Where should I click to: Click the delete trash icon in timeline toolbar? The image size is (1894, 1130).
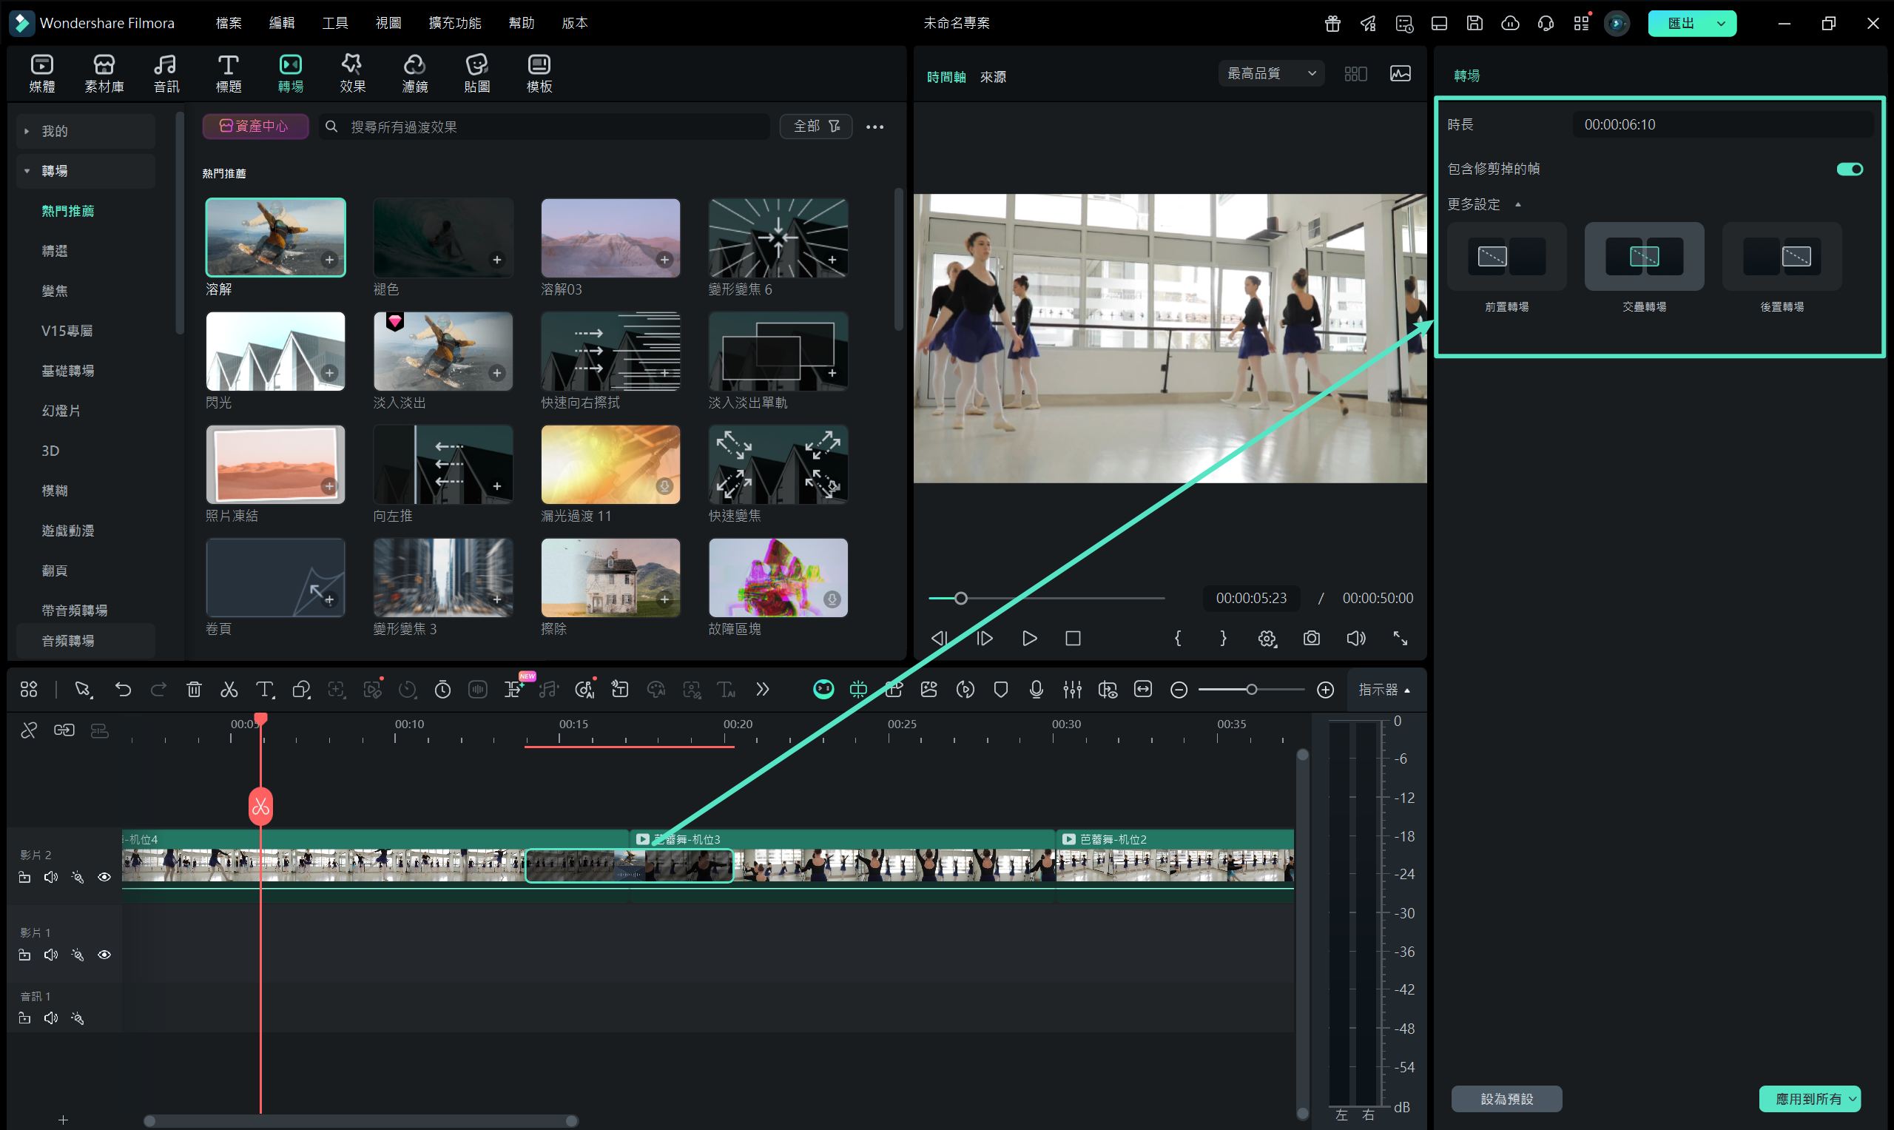point(194,690)
